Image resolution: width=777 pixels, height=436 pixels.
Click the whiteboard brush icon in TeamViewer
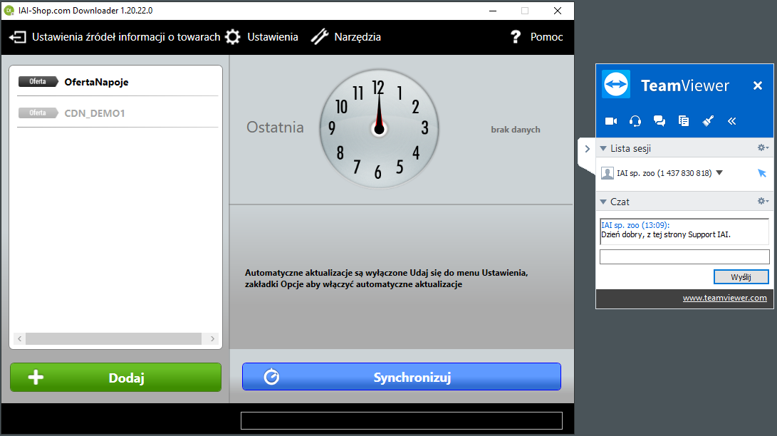point(708,121)
